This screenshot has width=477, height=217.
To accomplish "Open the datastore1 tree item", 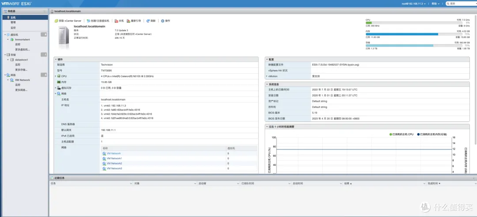I will (21, 59).
